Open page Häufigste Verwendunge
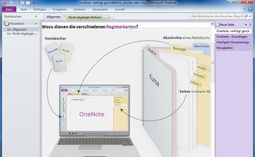 [233, 42]
